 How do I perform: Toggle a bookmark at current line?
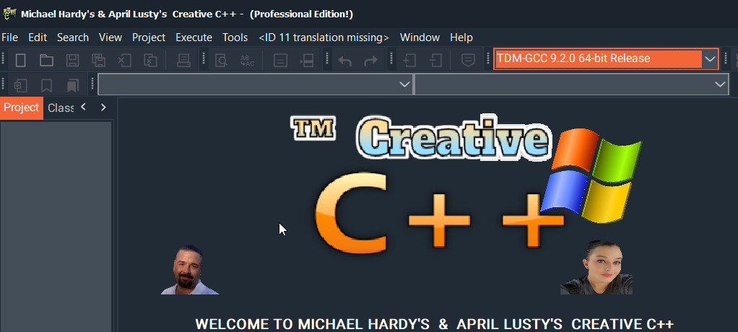tap(46, 86)
